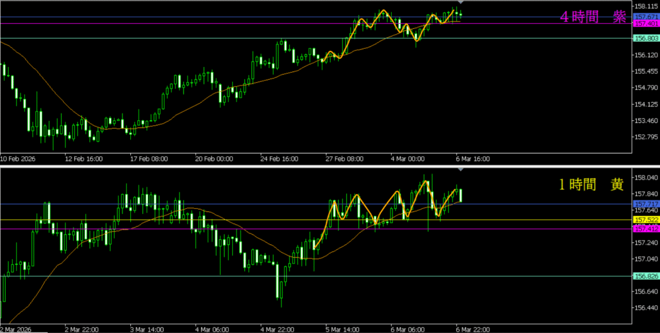The width and height of the screenshot is (660, 333).
Task: Click the "10 Feb 2026" date on upper time axis
Action: [x=19, y=157]
